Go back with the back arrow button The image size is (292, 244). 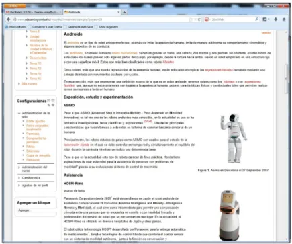[9, 19]
